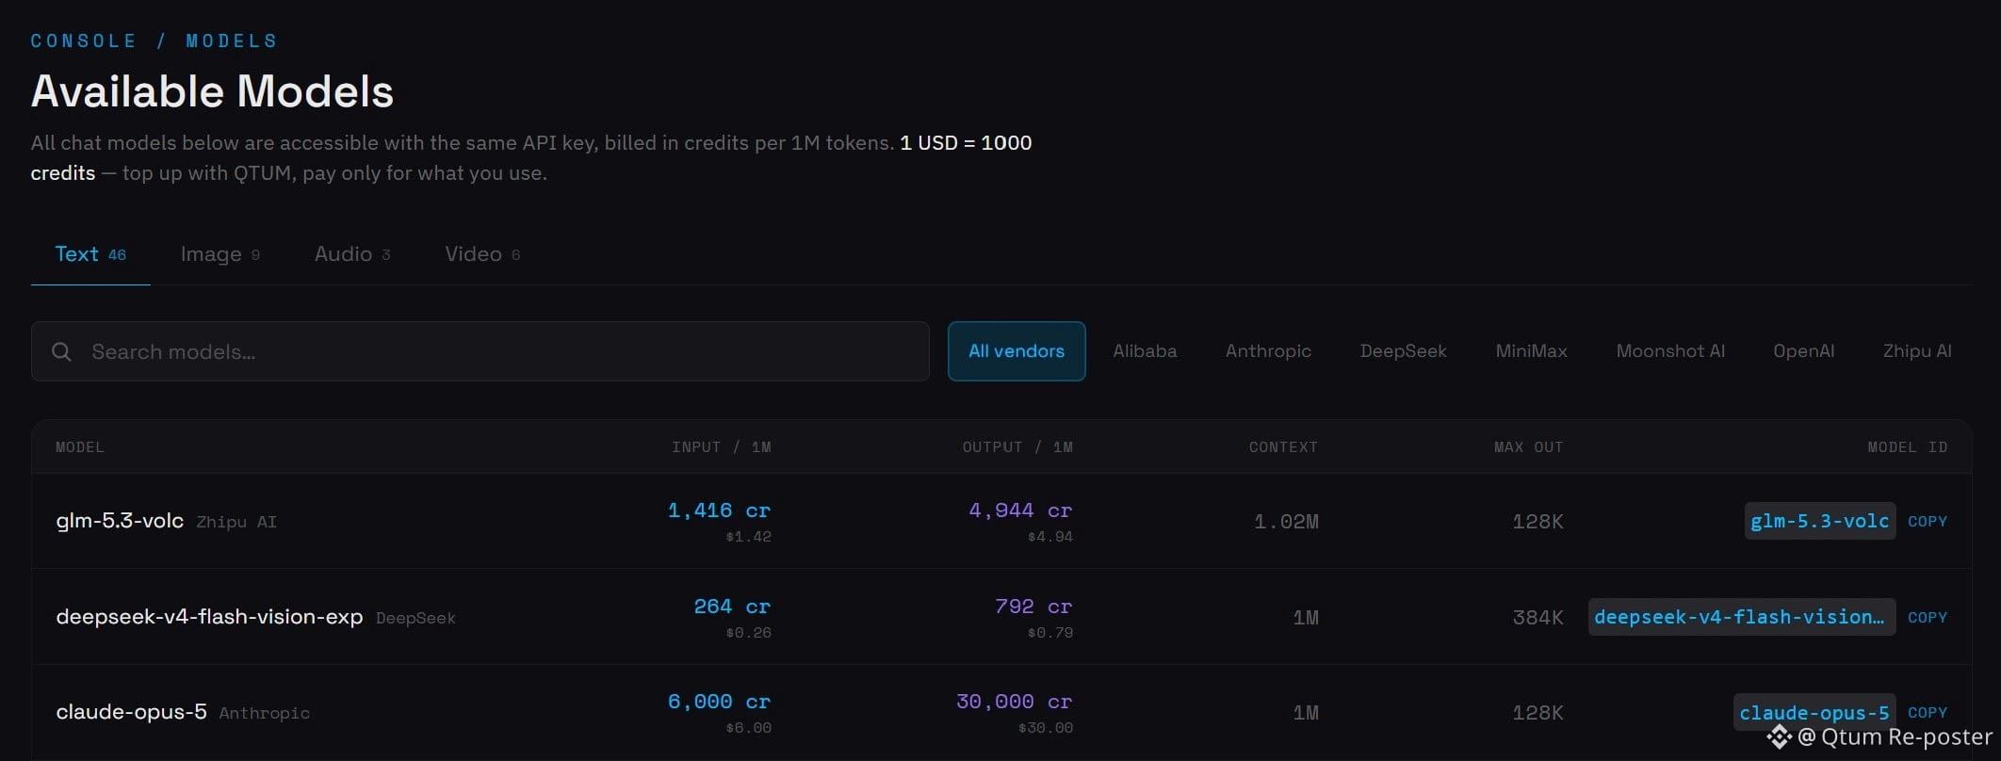Filter models by Anthropic vendor
2001x761 pixels.
point(1268,351)
